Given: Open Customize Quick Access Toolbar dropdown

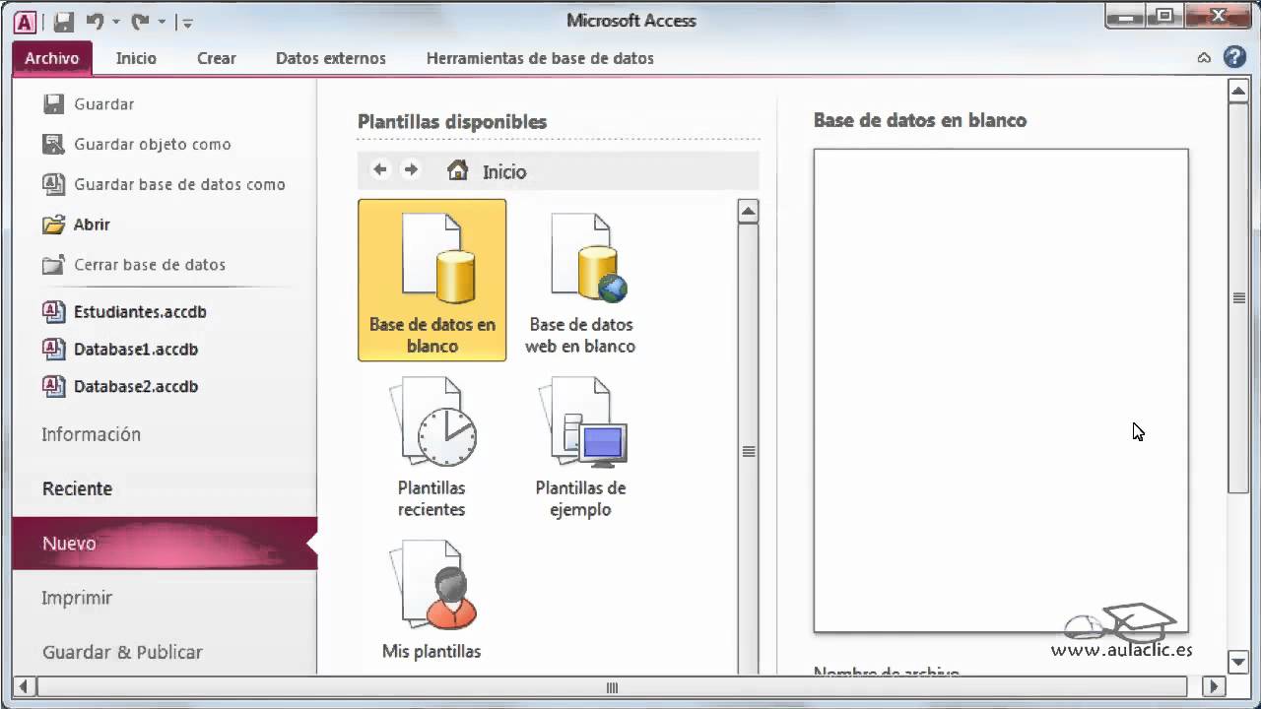Looking at the screenshot, I should click(x=187, y=22).
